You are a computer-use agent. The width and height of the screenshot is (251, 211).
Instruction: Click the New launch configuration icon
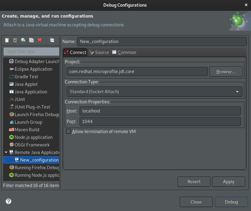(x=7, y=40)
